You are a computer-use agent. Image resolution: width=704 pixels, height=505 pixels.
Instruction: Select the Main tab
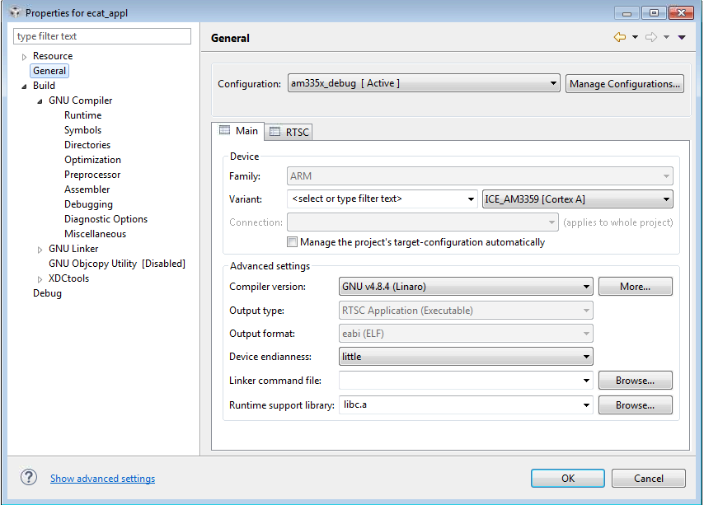pyautogui.click(x=238, y=131)
